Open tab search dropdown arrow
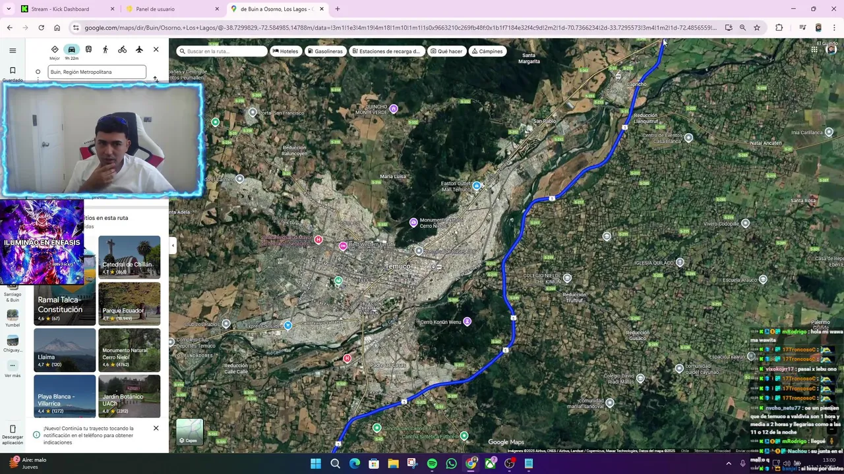Screen dimensions: 844x474 10,9
